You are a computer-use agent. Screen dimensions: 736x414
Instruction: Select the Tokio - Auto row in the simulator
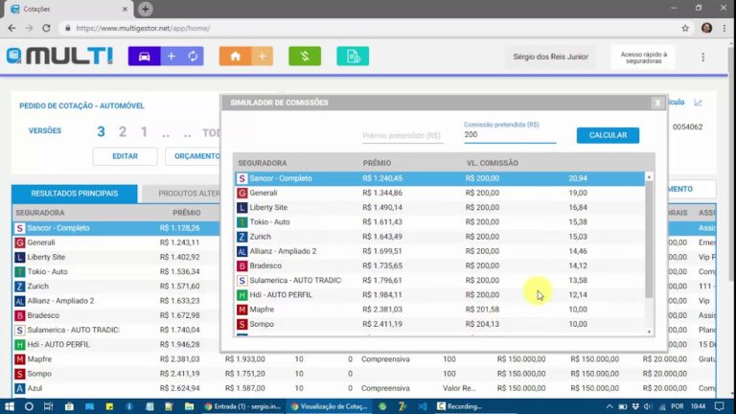click(x=440, y=222)
